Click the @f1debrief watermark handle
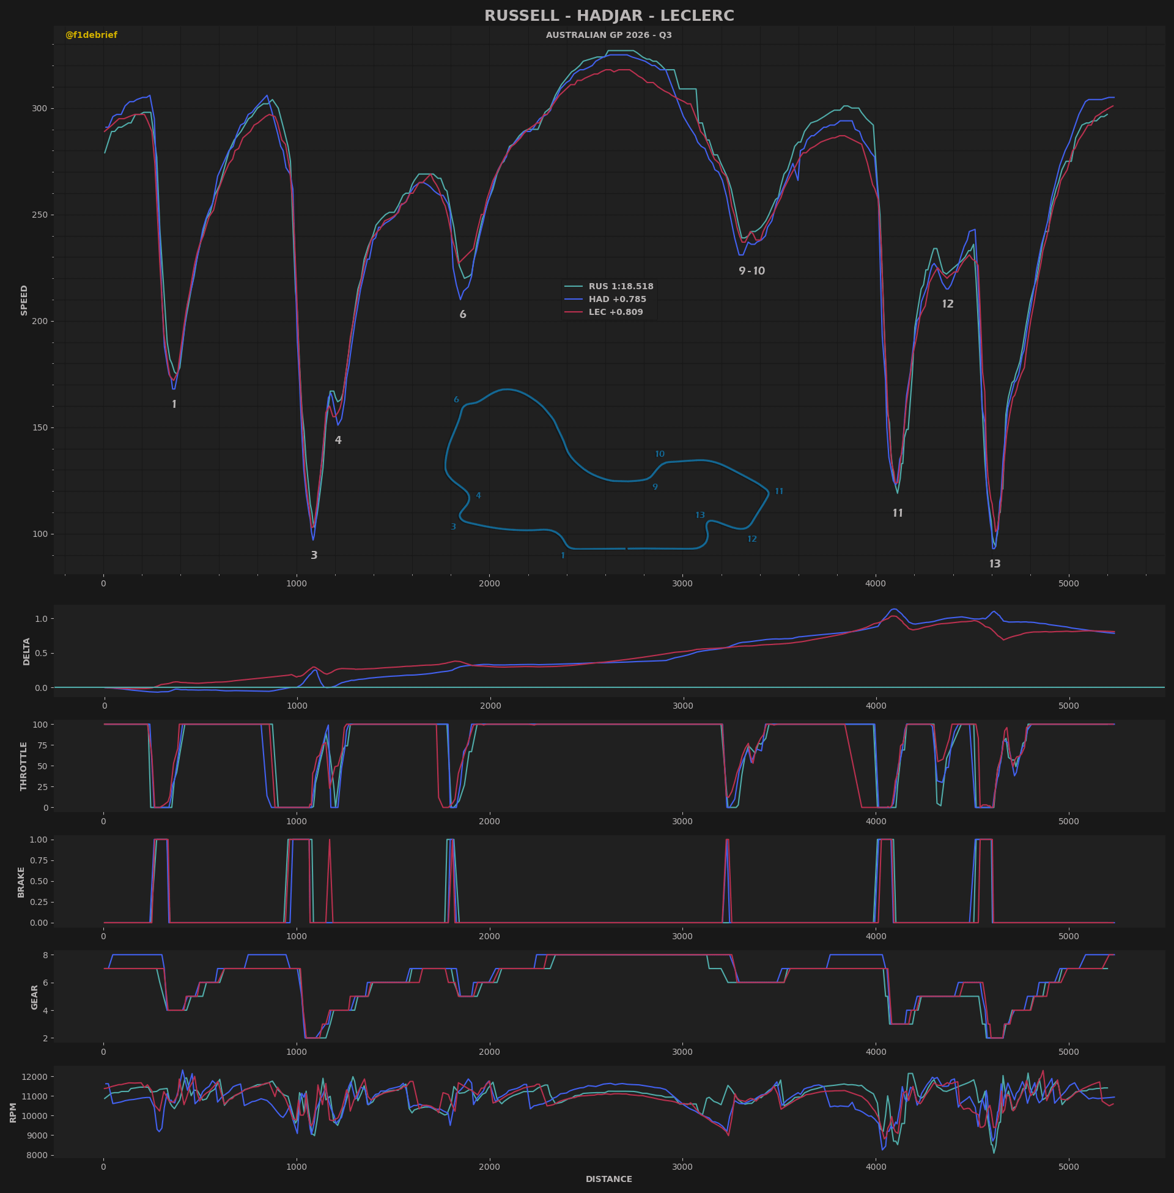Image resolution: width=1174 pixels, height=1193 pixels. click(x=91, y=35)
